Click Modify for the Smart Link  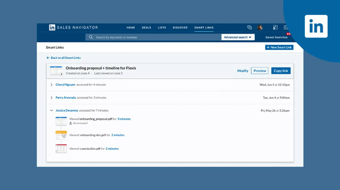point(243,71)
